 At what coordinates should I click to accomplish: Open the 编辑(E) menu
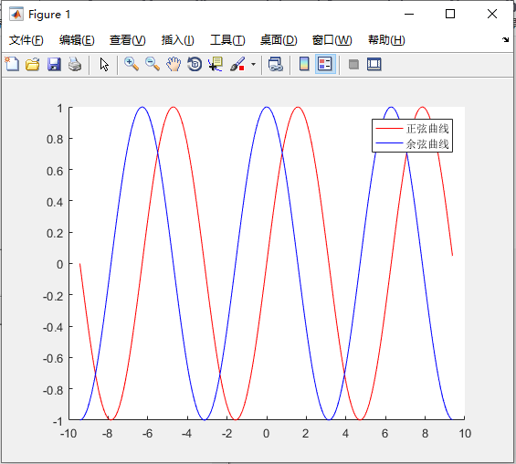pos(77,40)
